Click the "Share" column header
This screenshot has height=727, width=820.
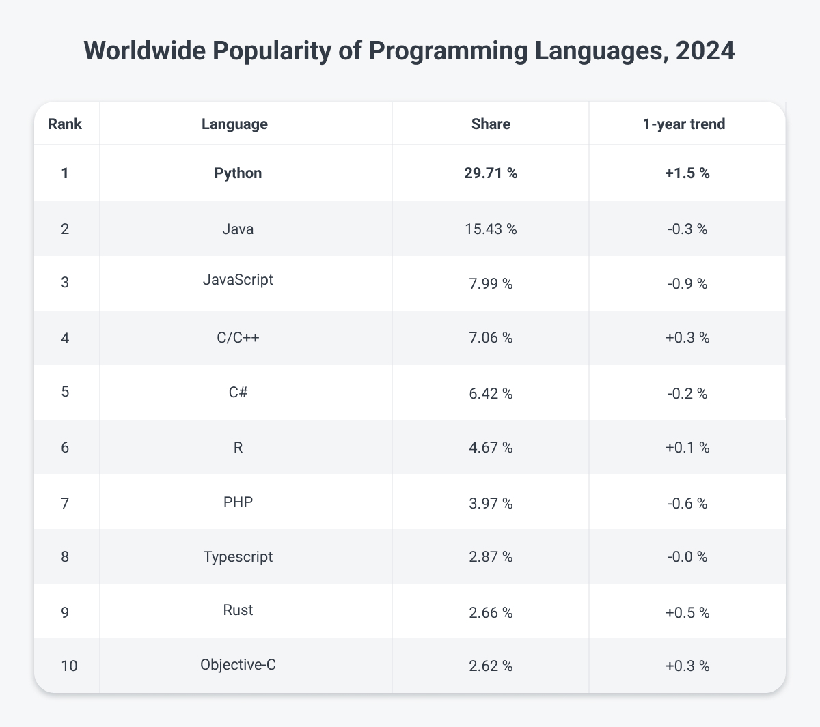point(491,124)
